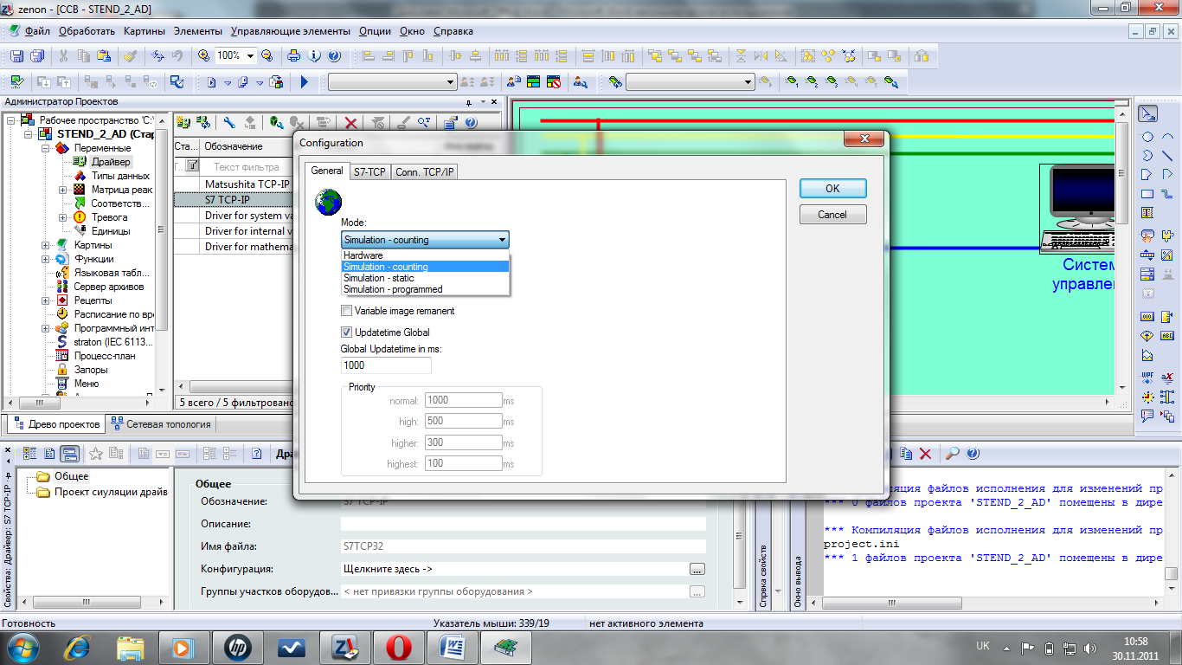1182x665 pixels.
Task: Select Simulation - static mode option
Action: click(x=379, y=278)
